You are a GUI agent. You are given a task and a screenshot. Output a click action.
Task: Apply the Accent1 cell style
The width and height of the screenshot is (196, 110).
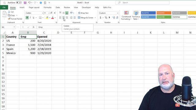click(148, 13)
